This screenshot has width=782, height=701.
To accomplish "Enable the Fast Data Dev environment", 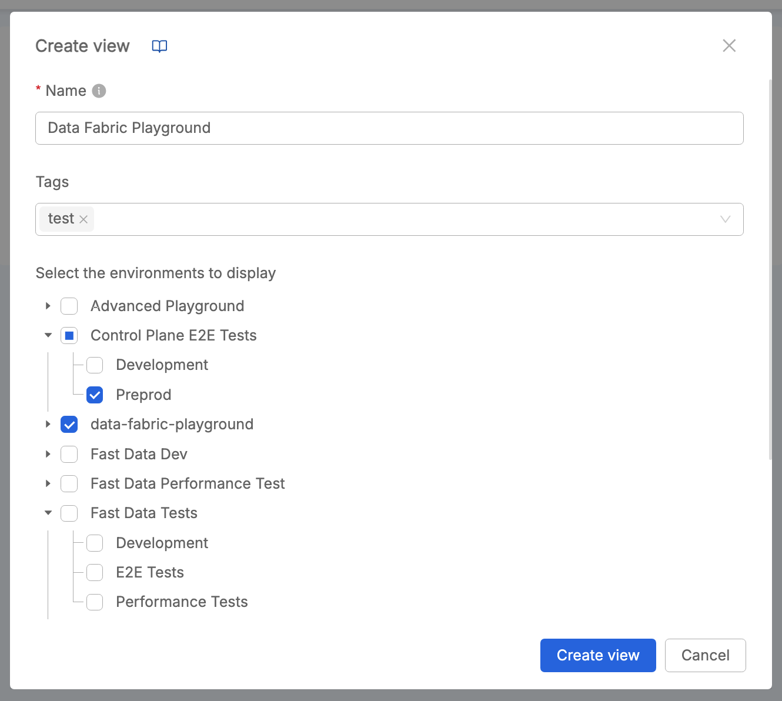I will [69, 454].
